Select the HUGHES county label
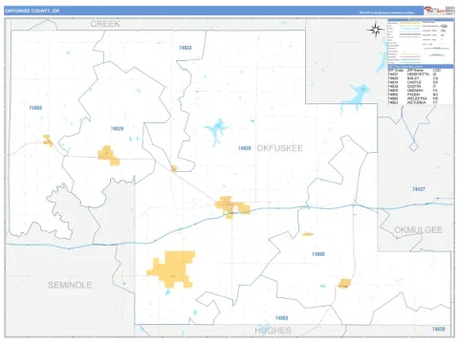459x344 pixels. 273,331
